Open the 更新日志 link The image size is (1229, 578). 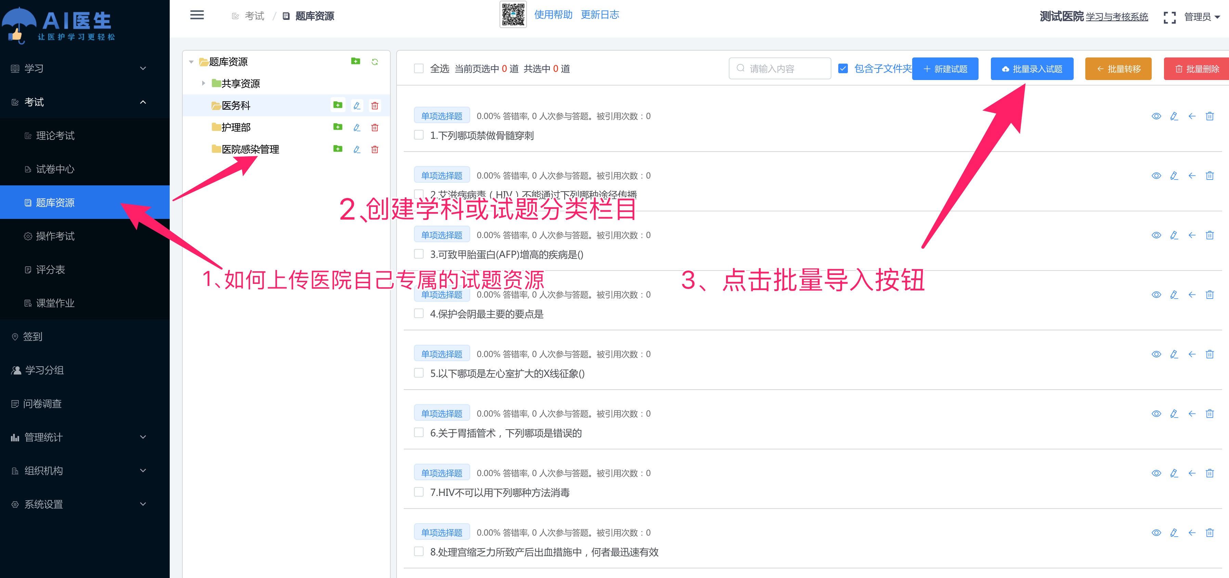600,15
